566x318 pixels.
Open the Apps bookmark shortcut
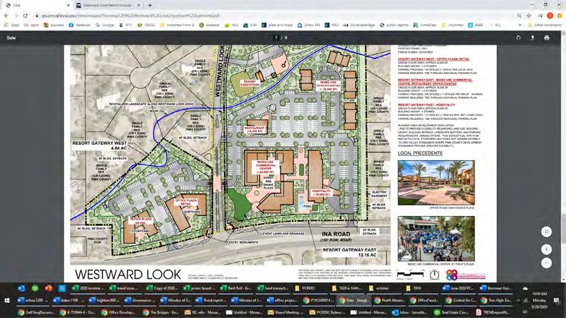click(x=11, y=25)
